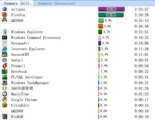
Task: Click the eclipse application icon
Action: coord(5,9)
